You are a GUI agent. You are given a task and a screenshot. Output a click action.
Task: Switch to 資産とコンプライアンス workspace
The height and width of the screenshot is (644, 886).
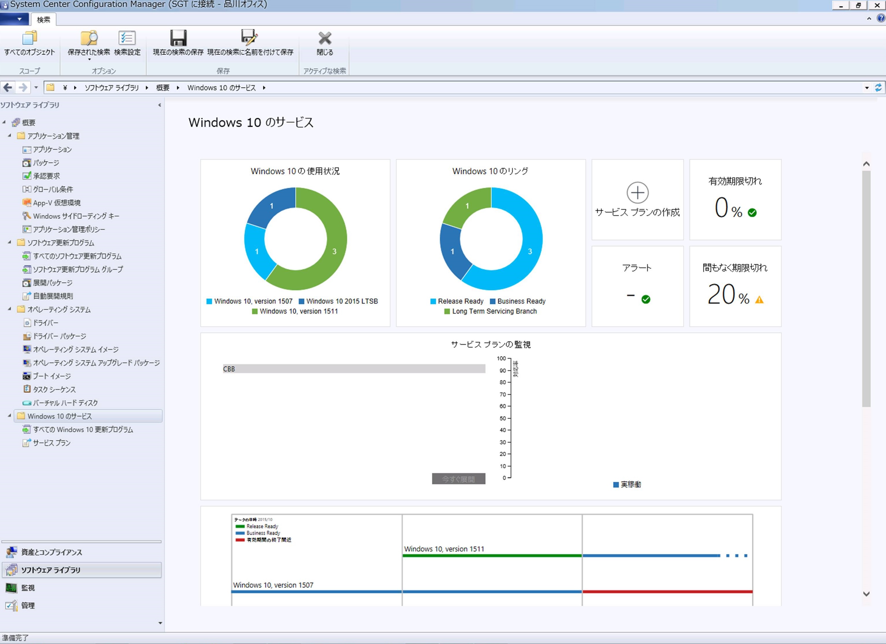(82, 552)
